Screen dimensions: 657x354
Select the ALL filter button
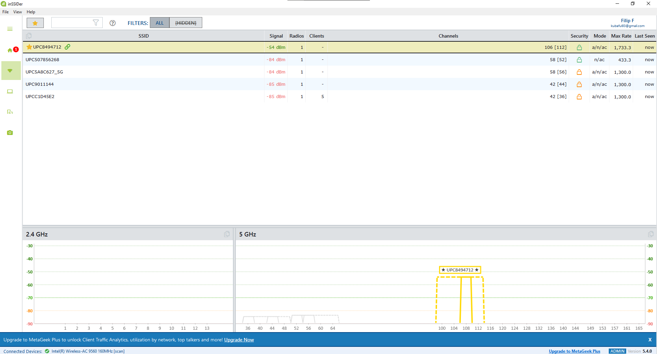[159, 23]
